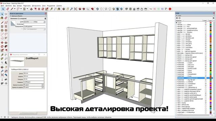Pick the Eraser tool in top toolbar

click(7, 9)
